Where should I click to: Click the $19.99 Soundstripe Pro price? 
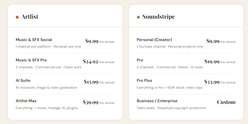point(212,62)
